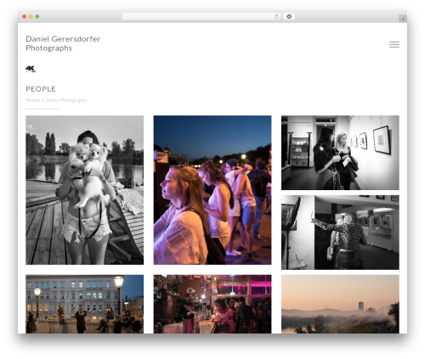
Task: Click the yellow minimize window dot
Action: tap(31, 17)
